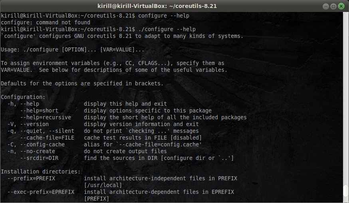Maximize the terminal window
Screen dimensions: 349x203
coord(333,6)
